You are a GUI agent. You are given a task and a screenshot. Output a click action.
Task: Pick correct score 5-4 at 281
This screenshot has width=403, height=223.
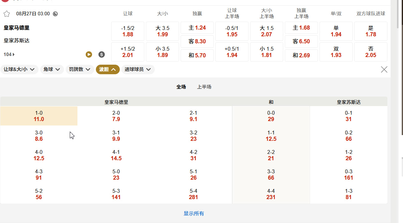[193, 194]
